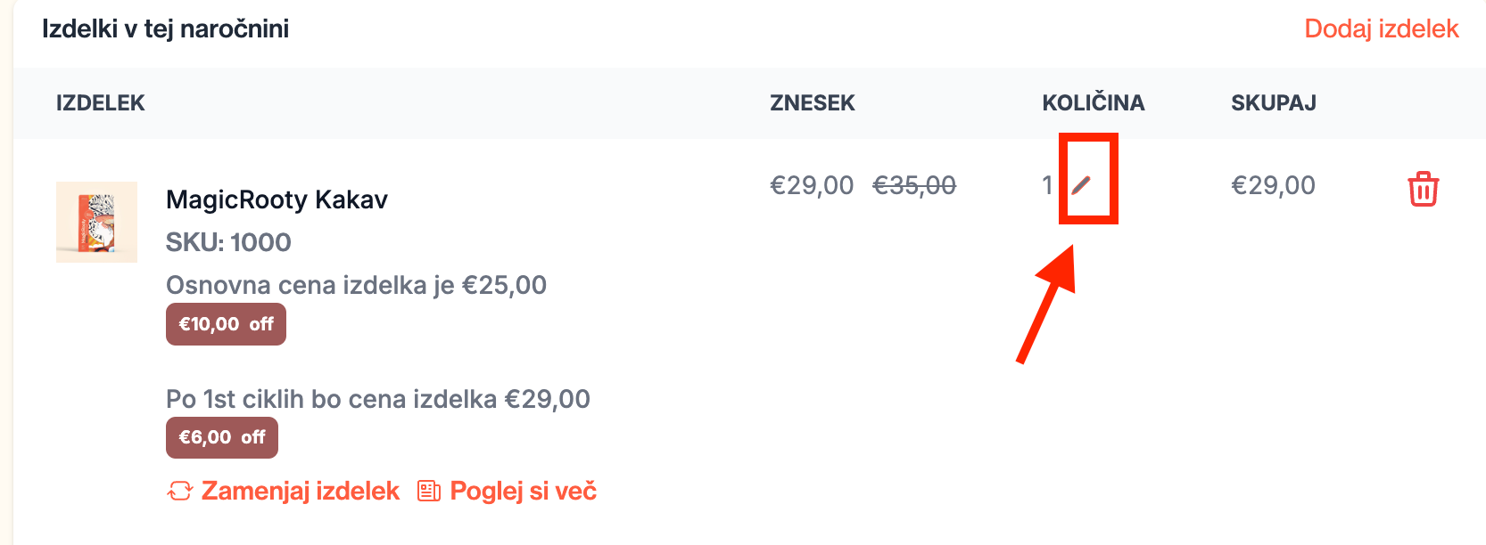The height and width of the screenshot is (545, 1486).
Task: Click the MagicRooty Kakav product name
Action: [x=277, y=199]
